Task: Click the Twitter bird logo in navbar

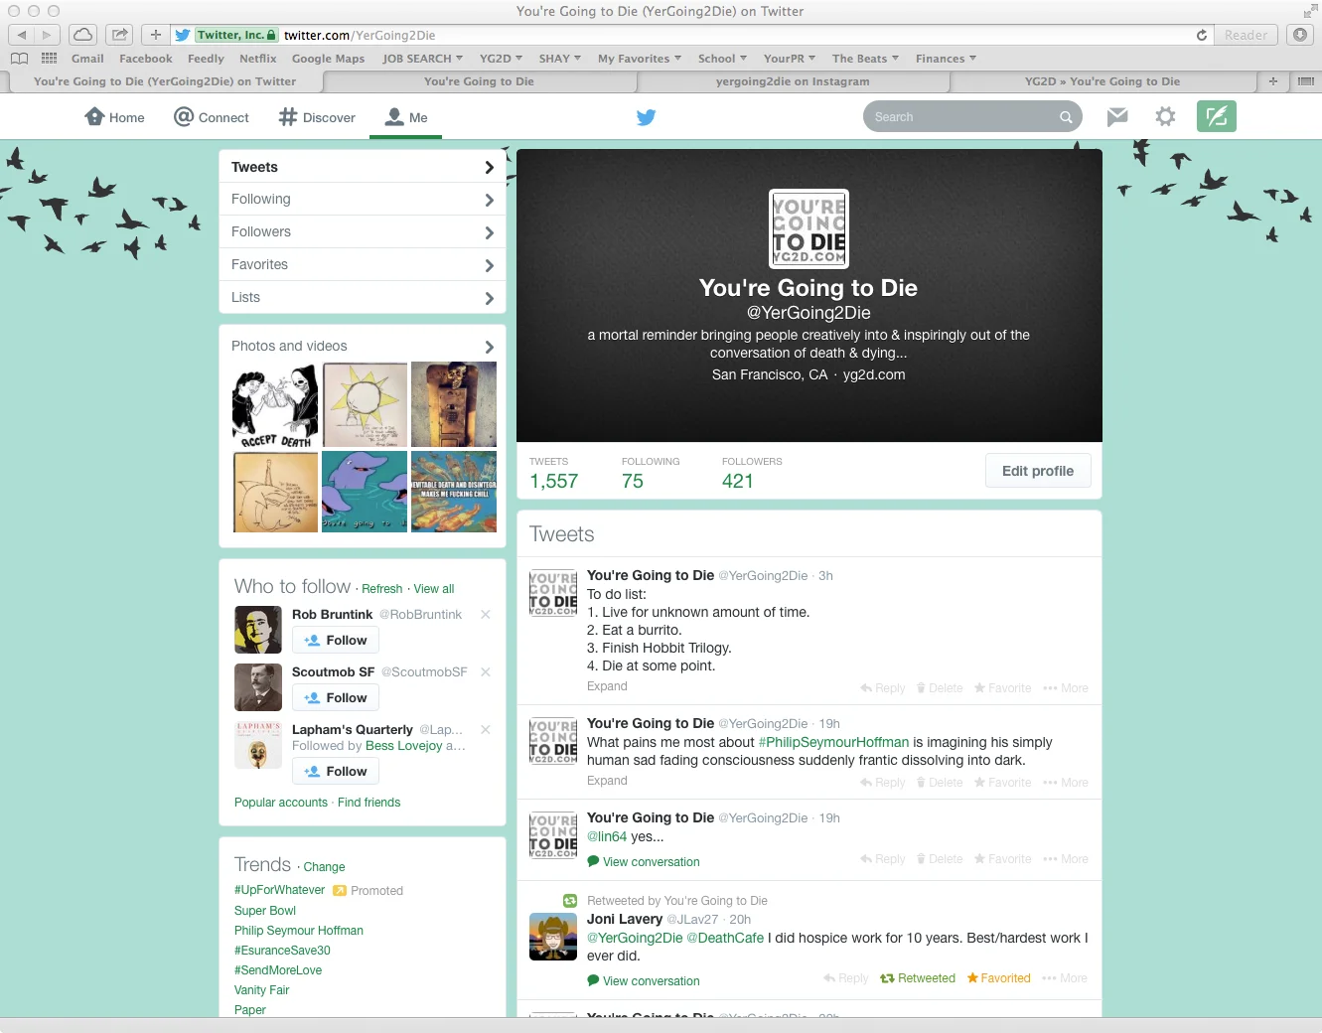Action: (646, 117)
